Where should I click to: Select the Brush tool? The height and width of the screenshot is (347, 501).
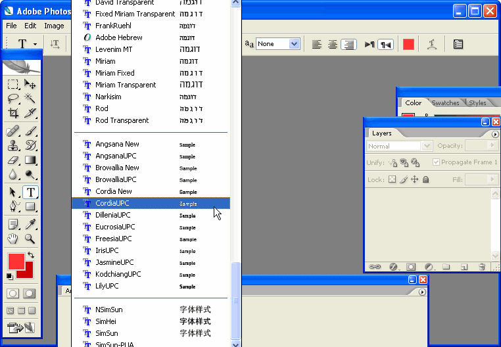click(30, 131)
